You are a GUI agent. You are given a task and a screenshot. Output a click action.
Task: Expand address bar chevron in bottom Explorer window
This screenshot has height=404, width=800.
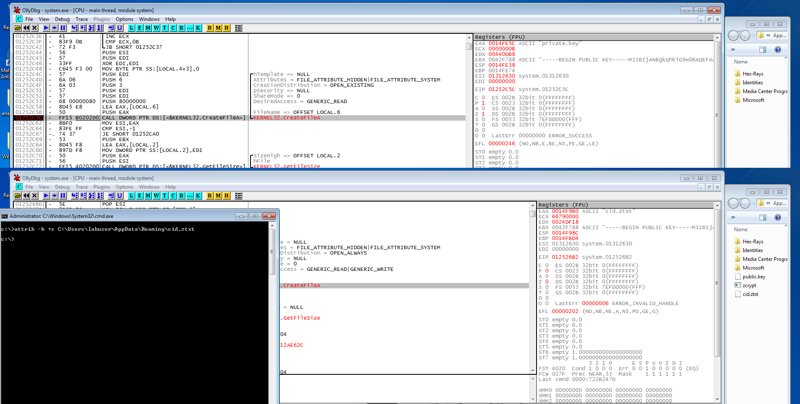click(768, 203)
